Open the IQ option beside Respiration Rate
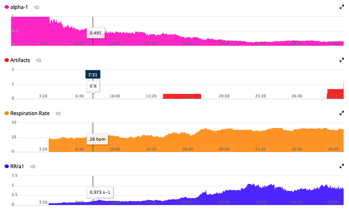The height and width of the screenshot is (211, 349). 58,113
